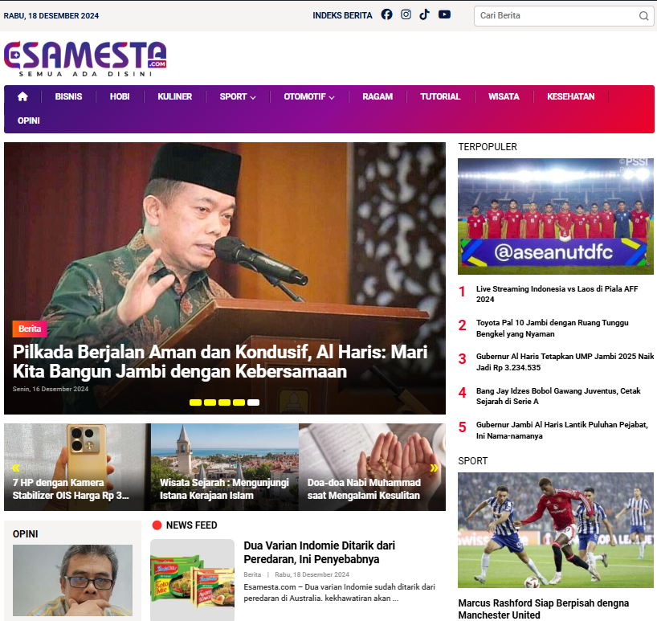This screenshot has height=621, width=657.
Task: Expand the SPORT dropdown menu
Action: (238, 96)
